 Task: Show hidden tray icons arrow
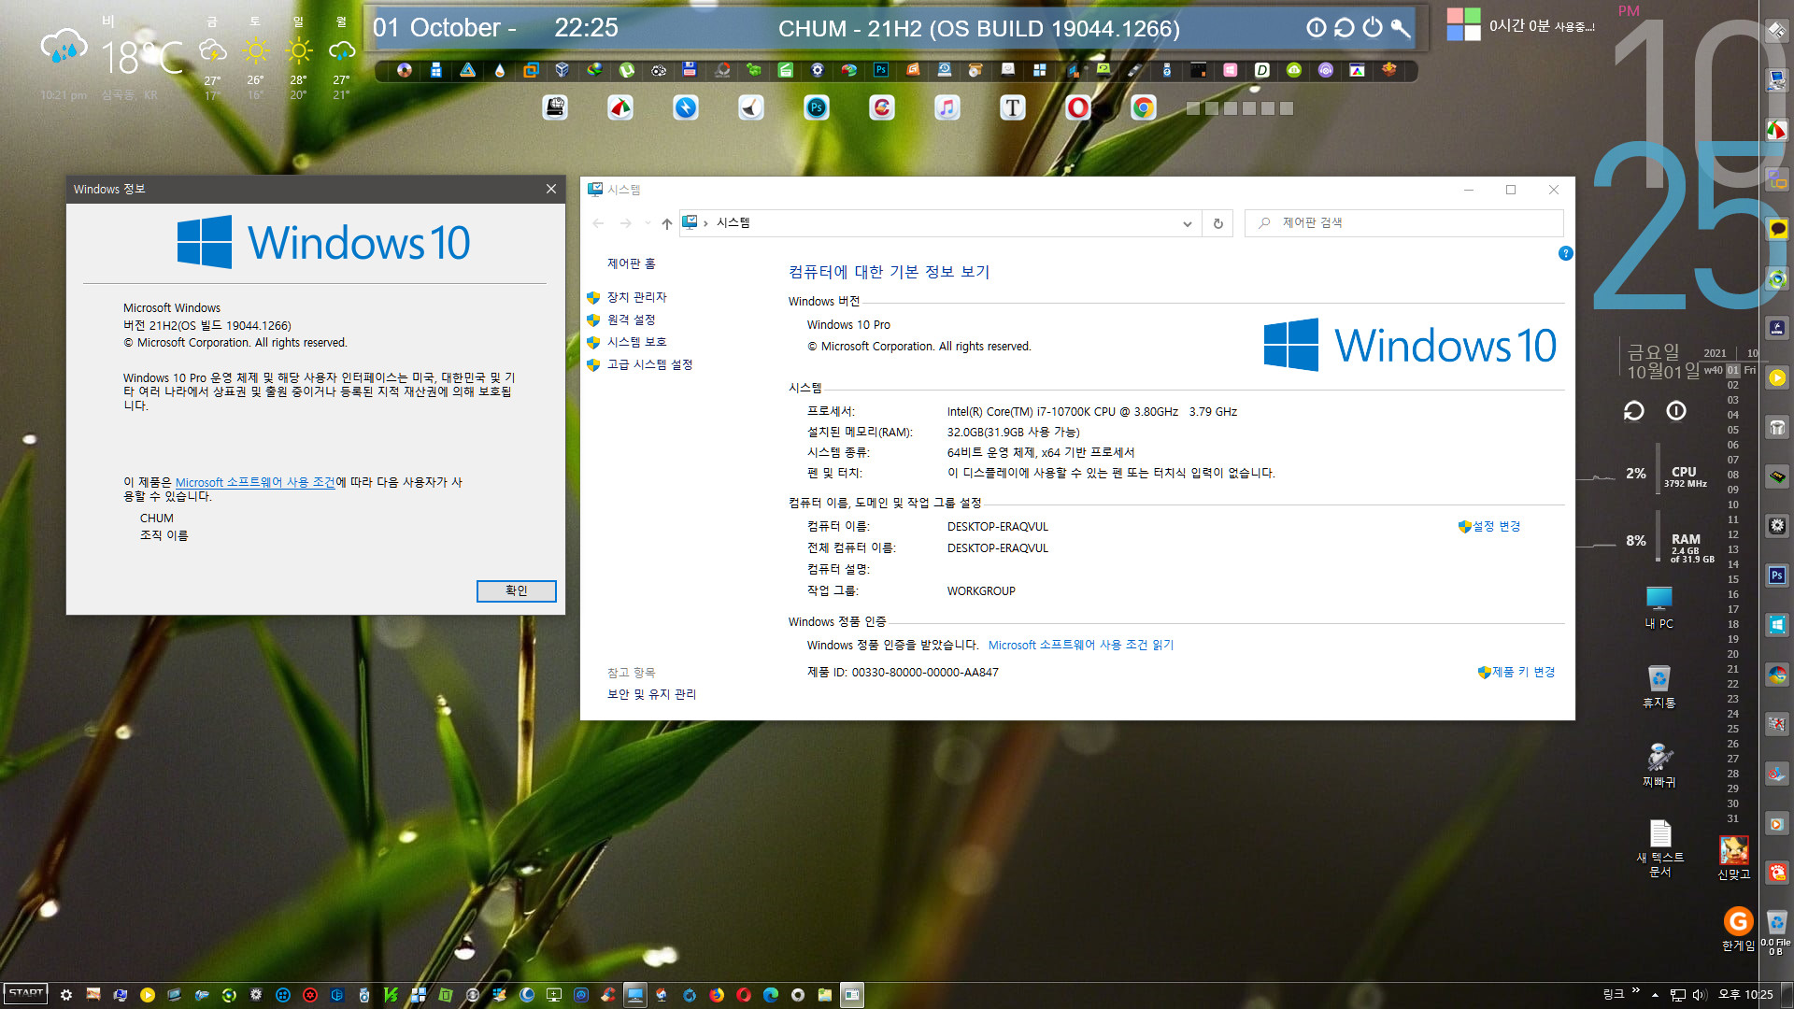click(1655, 995)
